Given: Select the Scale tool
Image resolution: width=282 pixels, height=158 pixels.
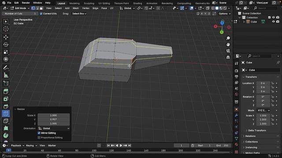Looking at the screenshot, I should 6,52.
